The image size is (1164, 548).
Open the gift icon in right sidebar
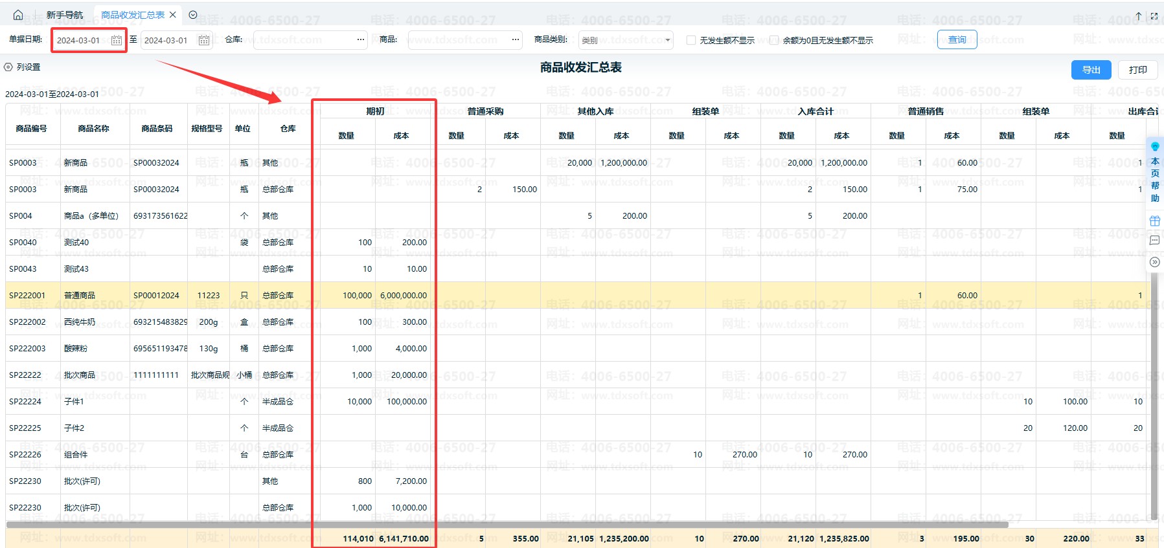[x=1154, y=221]
